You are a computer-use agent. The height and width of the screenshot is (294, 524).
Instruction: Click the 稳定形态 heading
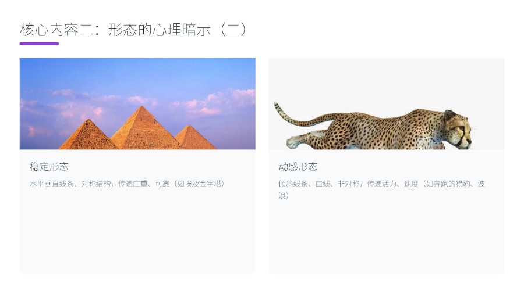(49, 167)
